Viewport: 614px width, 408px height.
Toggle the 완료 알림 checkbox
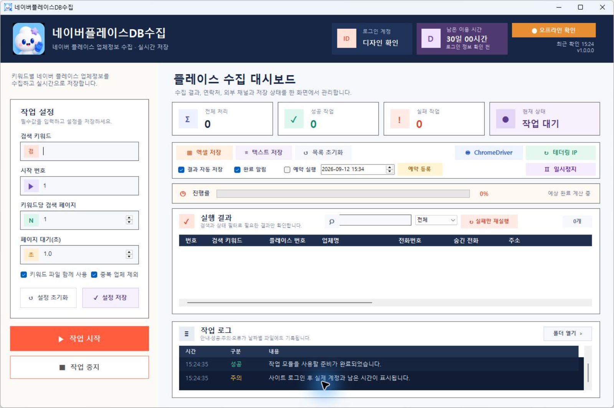238,170
